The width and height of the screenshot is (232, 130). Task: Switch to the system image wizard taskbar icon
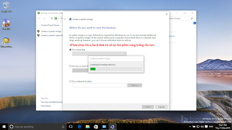112,127
